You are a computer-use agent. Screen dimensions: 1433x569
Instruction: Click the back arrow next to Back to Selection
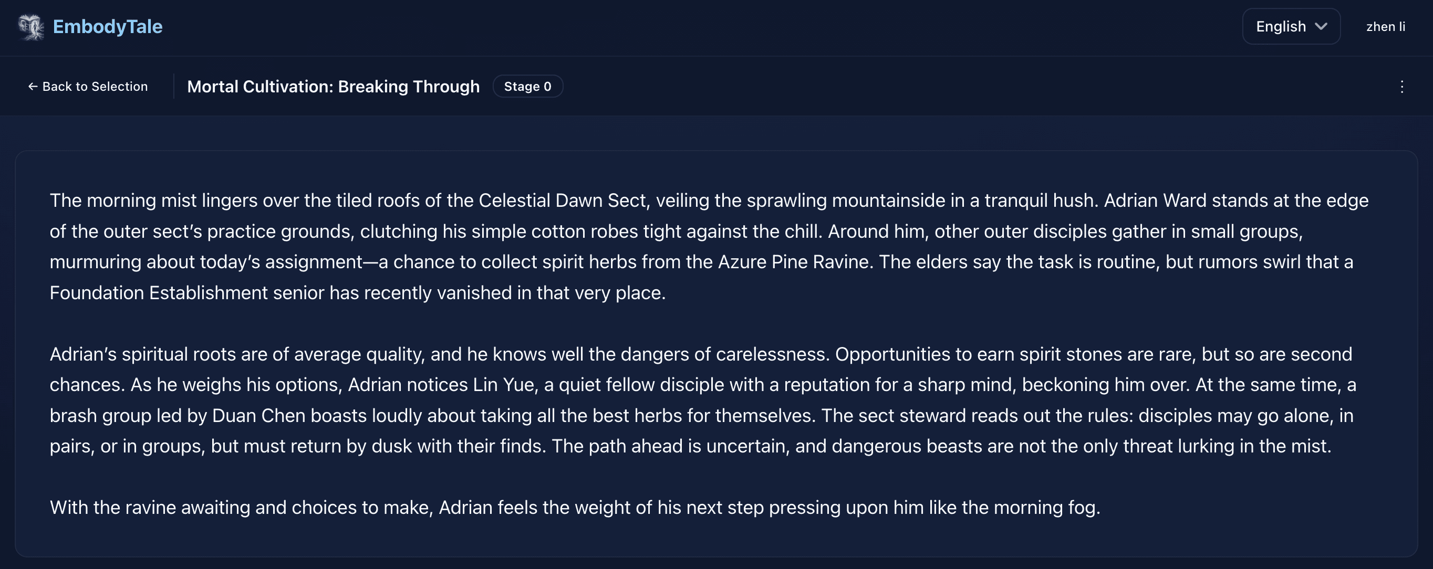32,86
